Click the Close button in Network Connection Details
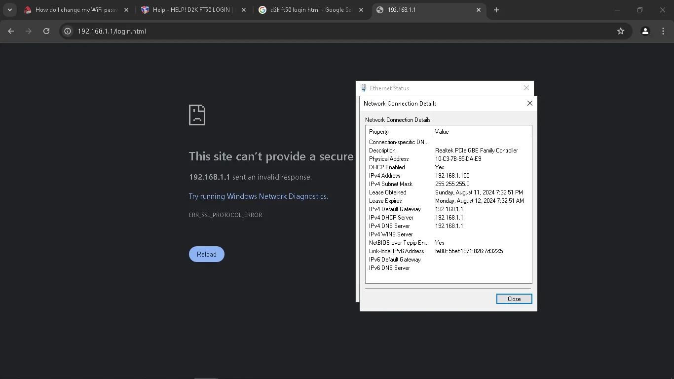Screen dimensions: 674x379 (x=514, y=299)
